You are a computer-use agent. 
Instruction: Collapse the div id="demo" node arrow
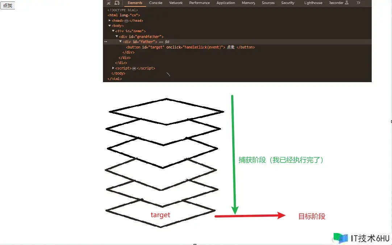tap(113, 31)
